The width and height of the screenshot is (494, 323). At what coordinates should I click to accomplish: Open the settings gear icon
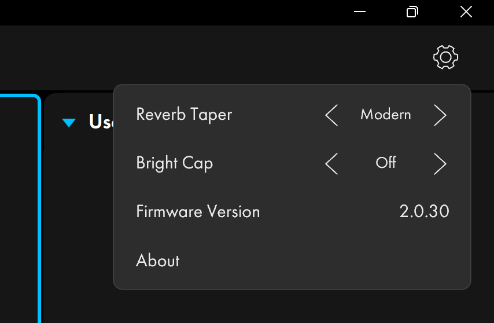coord(445,57)
